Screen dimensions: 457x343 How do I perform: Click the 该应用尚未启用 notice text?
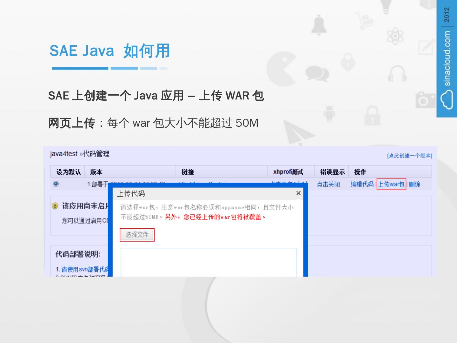(x=85, y=206)
